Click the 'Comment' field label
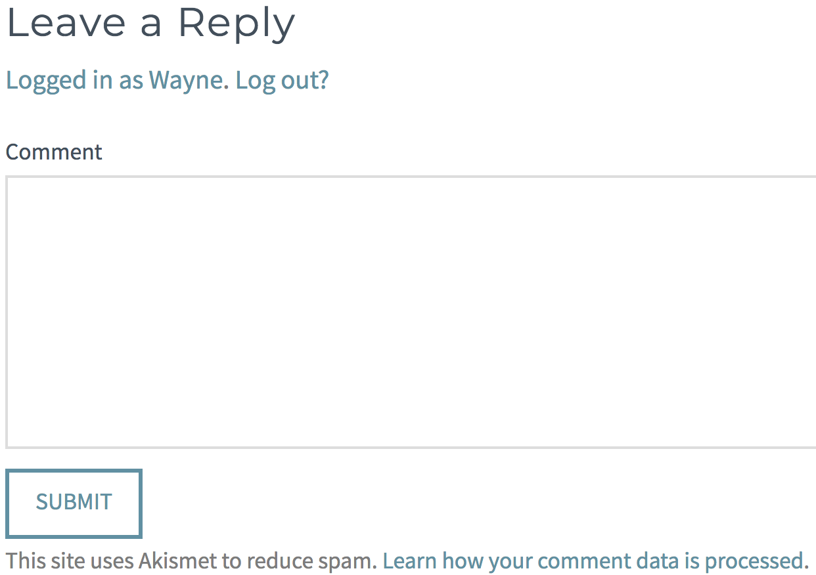Image resolution: width=816 pixels, height=575 pixels. coord(54,152)
